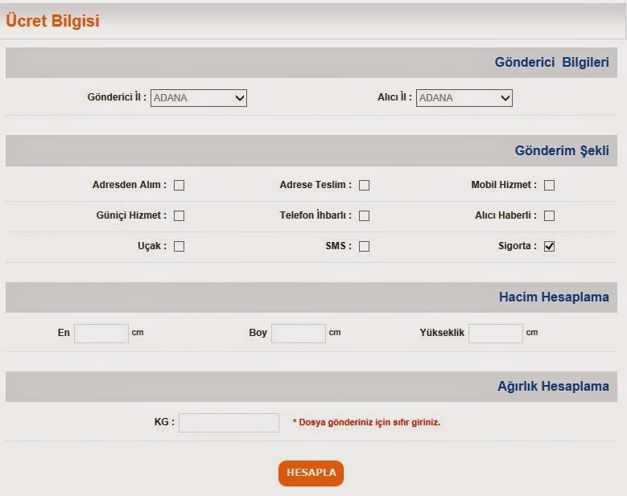The height and width of the screenshot is (496, 627).
Task: Check the Mobil Hizmet option
Action: click(550, 186)
